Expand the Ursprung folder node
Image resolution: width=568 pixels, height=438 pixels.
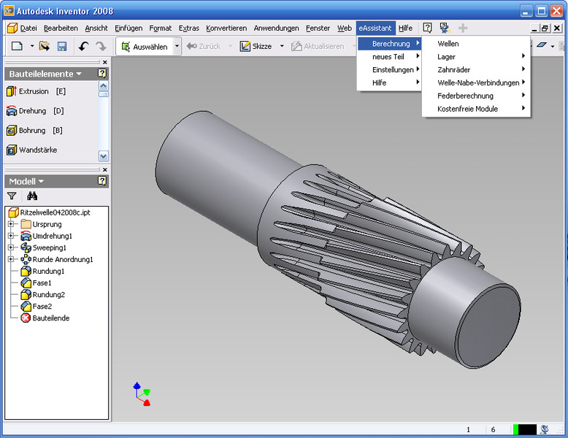point(12,224)
